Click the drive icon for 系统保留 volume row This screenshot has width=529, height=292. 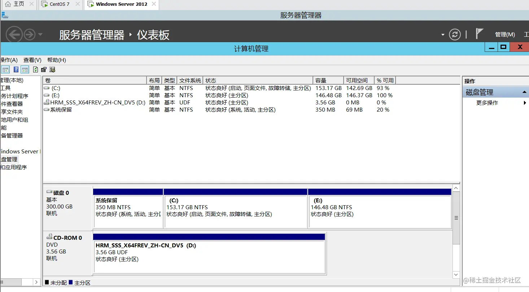47,109
